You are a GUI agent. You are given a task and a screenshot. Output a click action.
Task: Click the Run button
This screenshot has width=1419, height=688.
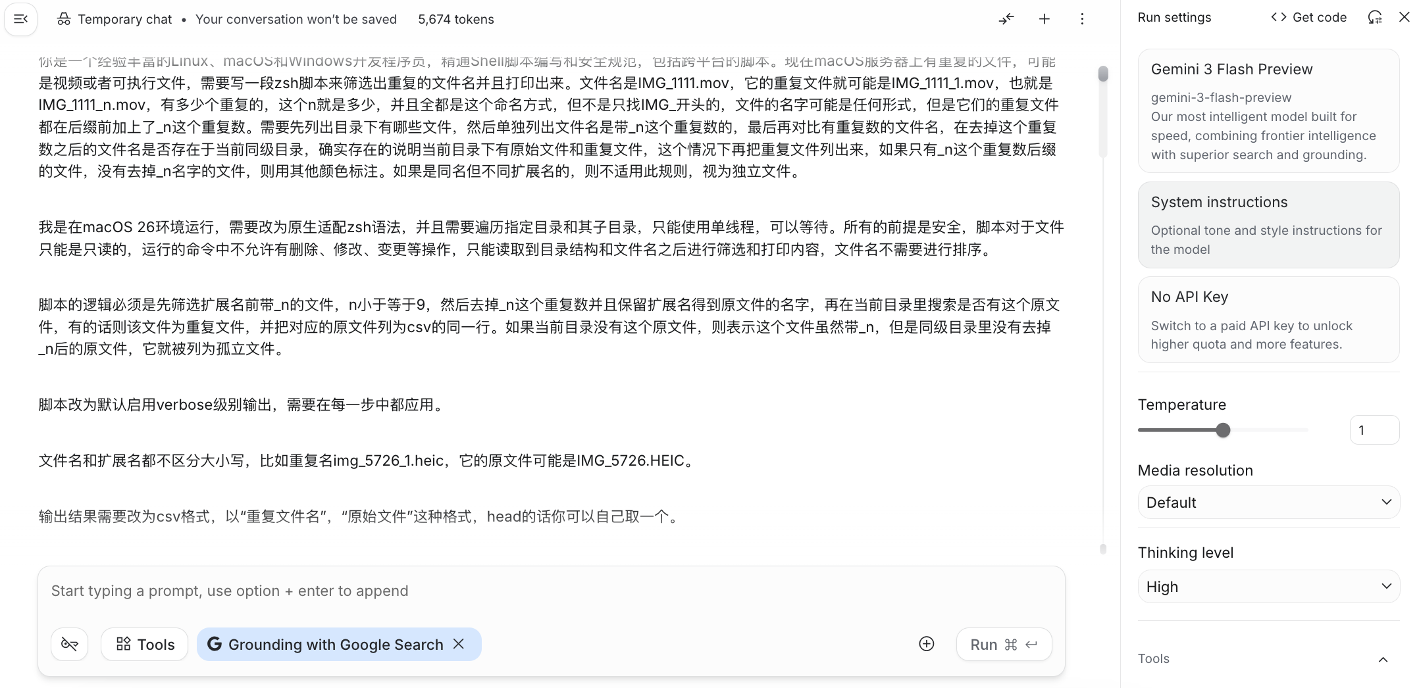pyautogui.click(x=1004, y=645)
